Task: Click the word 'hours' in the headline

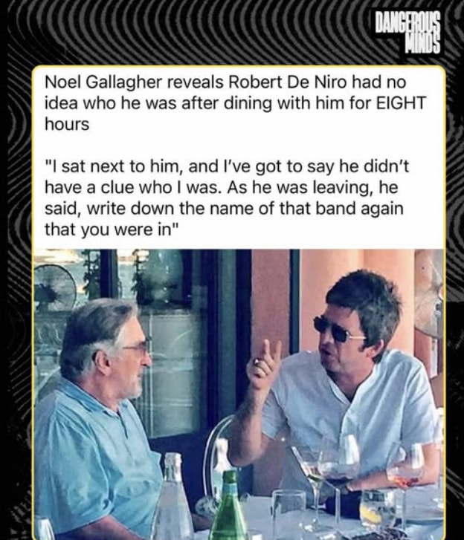Action: tap(67, 124)
